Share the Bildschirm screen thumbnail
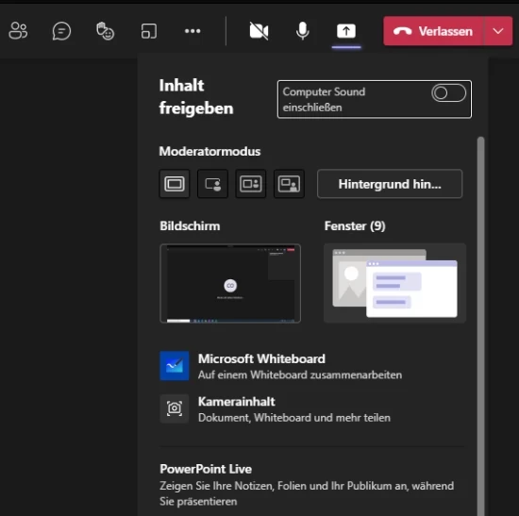This screenshot has height=516, width=519. 230,283
